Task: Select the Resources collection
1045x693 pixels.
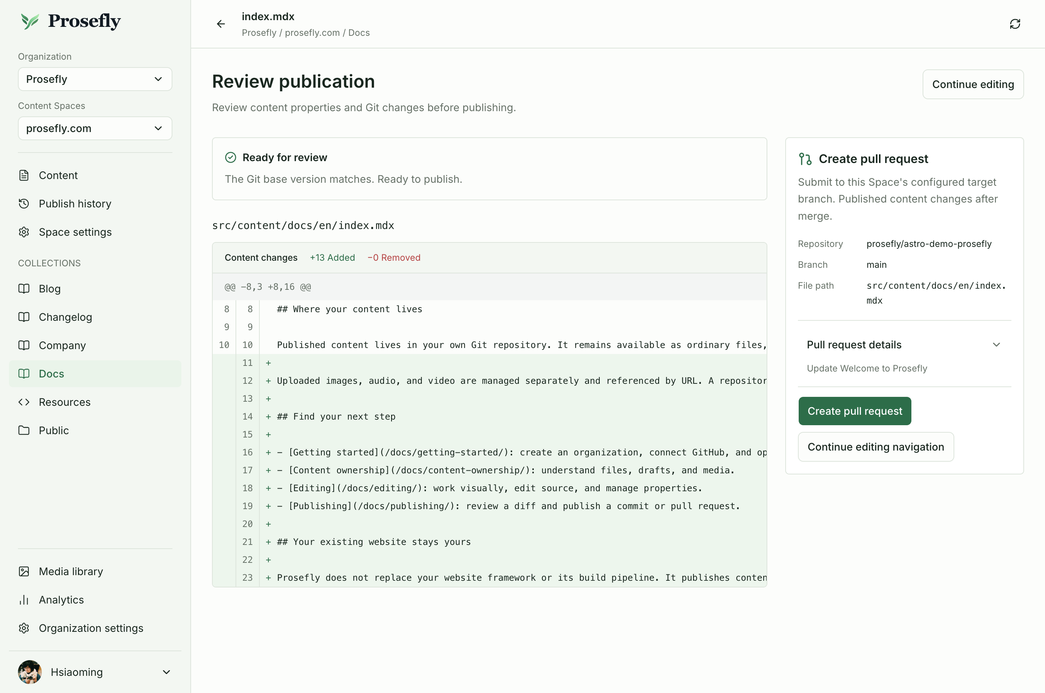Action: click(x=95, y=402)
